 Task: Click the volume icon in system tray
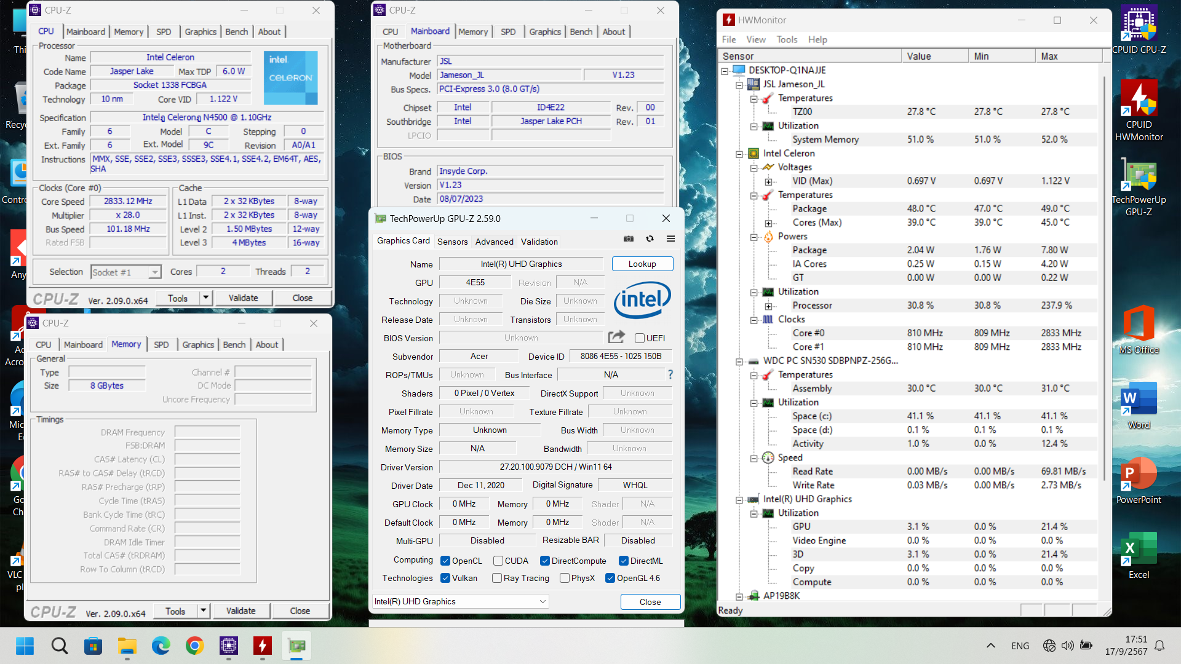click(1067, 646)
